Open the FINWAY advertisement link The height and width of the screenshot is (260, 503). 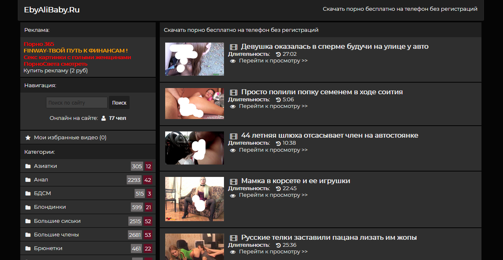point(75,50)
